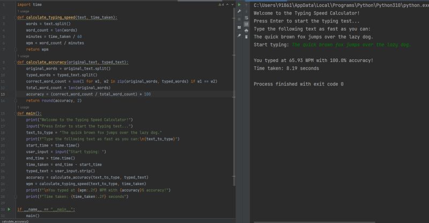The image size is (429, 223).
Task: Open the warnings indicator showing 4
Action: coord(221,5)
